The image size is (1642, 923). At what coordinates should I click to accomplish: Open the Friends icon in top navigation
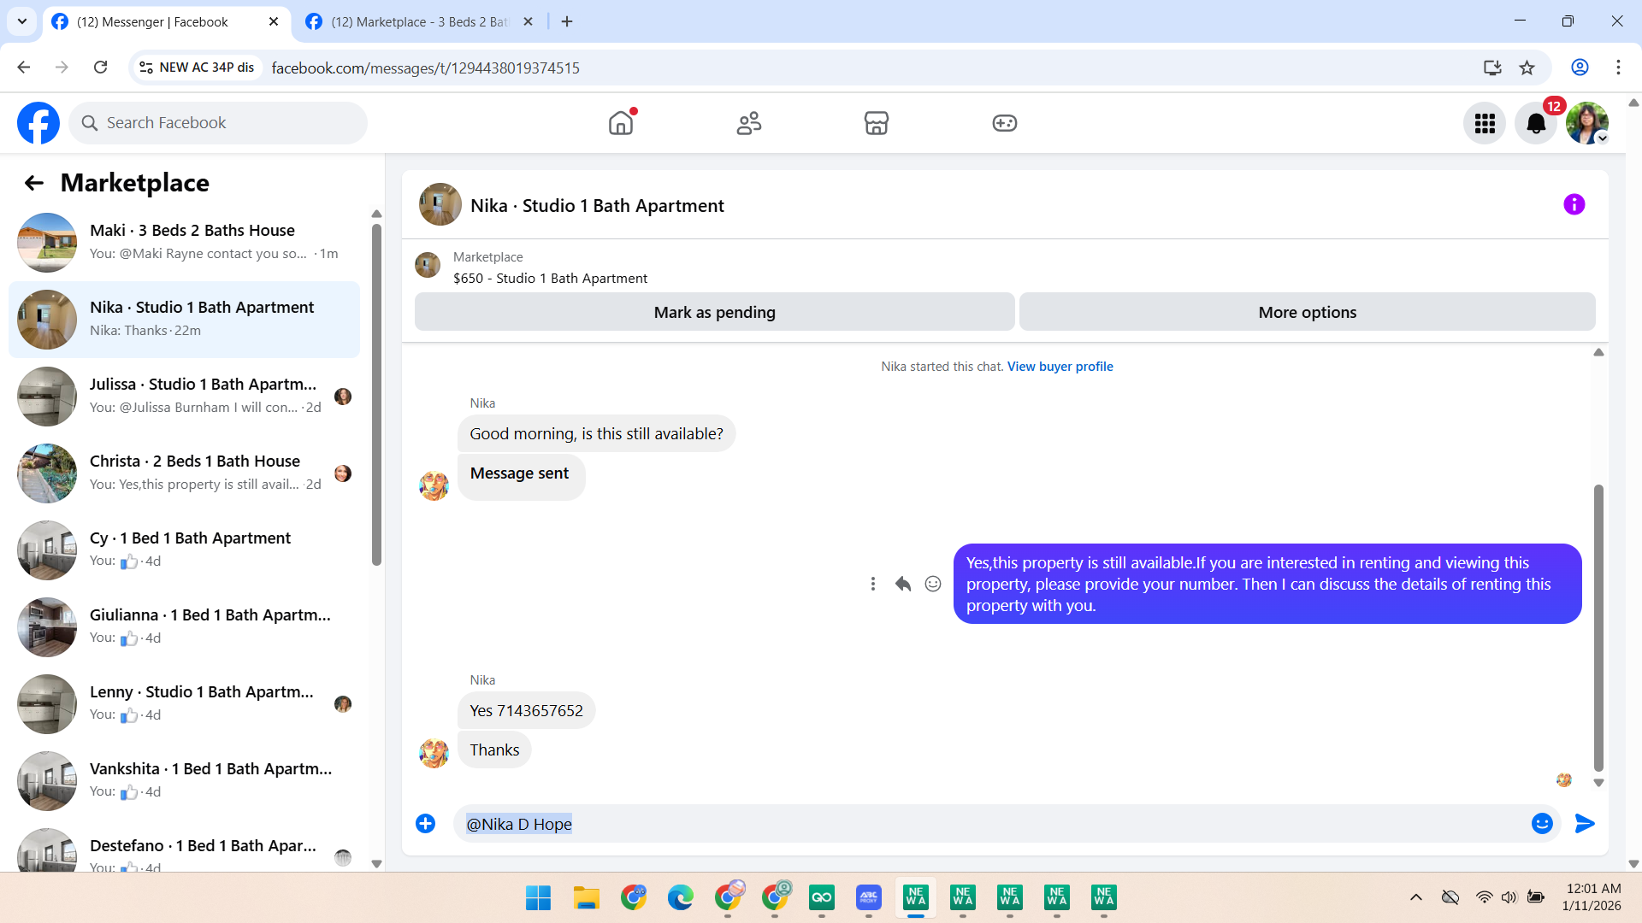click(x=748, y=123)
